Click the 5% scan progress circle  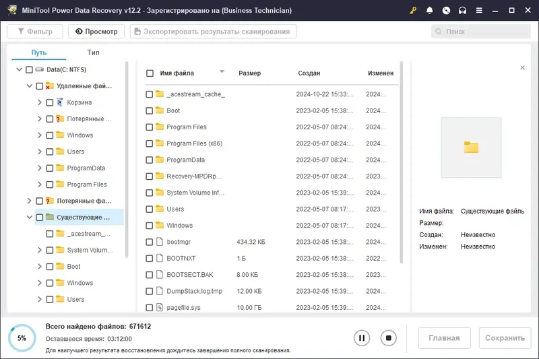(x=22, y=338)
